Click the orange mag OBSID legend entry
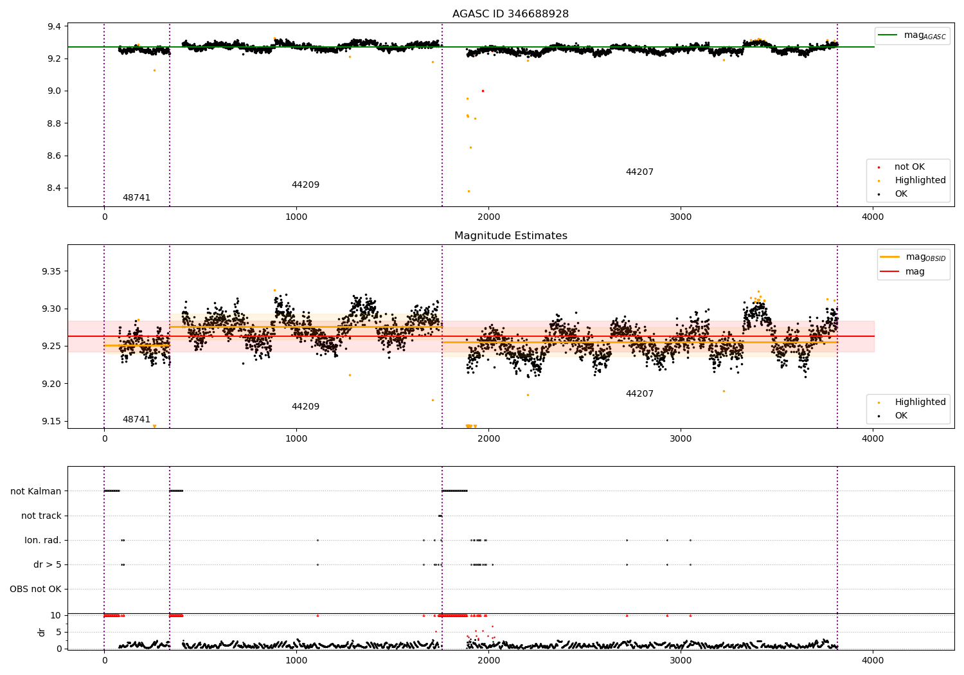Viewport: 964px width, 675px height. click(913, 257)
